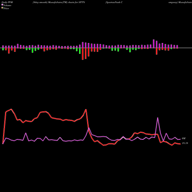The width and height of the screenshot is (192, 192).
Task: Click the 'charts for SPTN' header text
Action: (76, 2)
